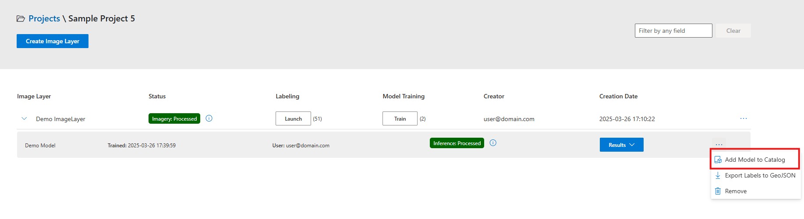
Task: Collapse the Demo ImageLayer row chevron
Action: pyautogui.click(x=24, y=118)
